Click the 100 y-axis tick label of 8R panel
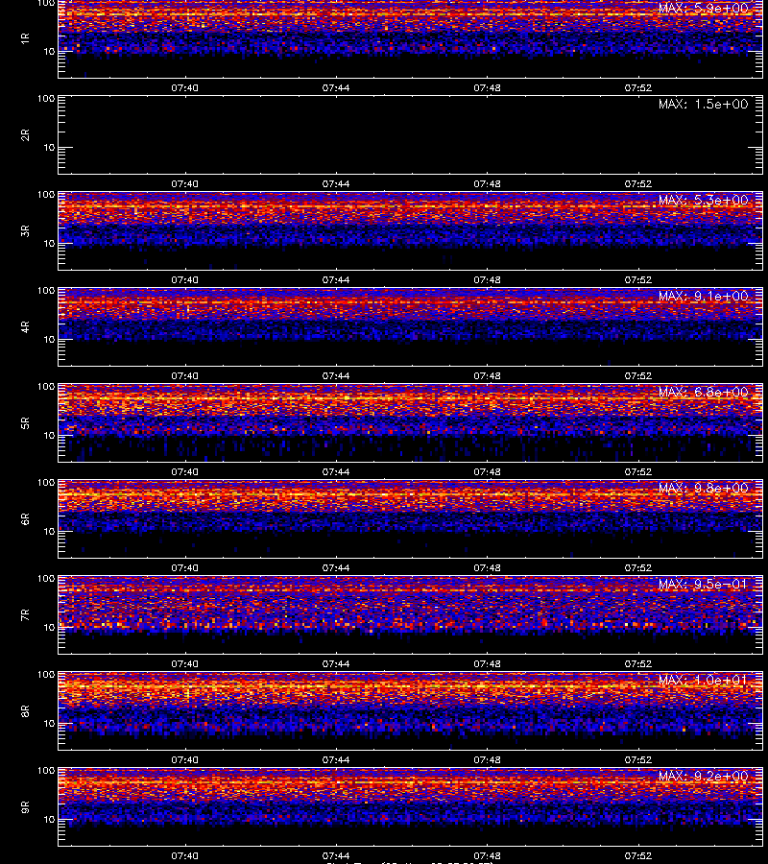 click(46, 675)
